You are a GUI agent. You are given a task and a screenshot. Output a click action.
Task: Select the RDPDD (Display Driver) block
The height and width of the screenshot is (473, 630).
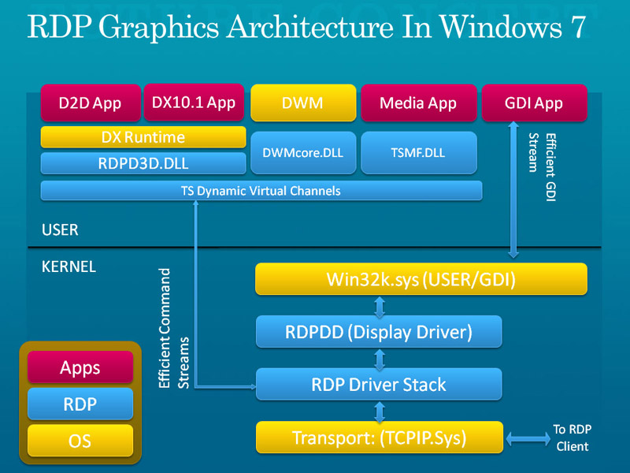pos(379,332)
